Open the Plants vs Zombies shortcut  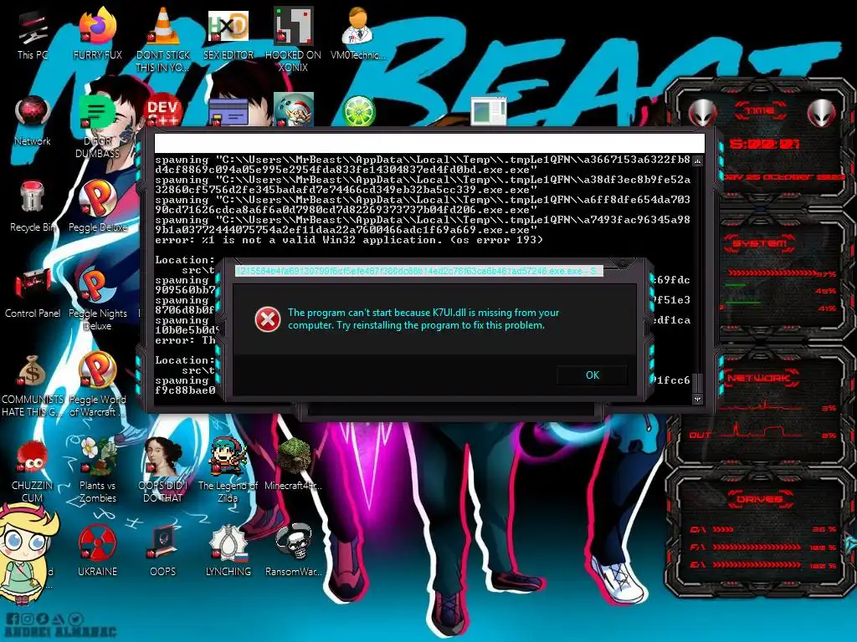point(97,470)
